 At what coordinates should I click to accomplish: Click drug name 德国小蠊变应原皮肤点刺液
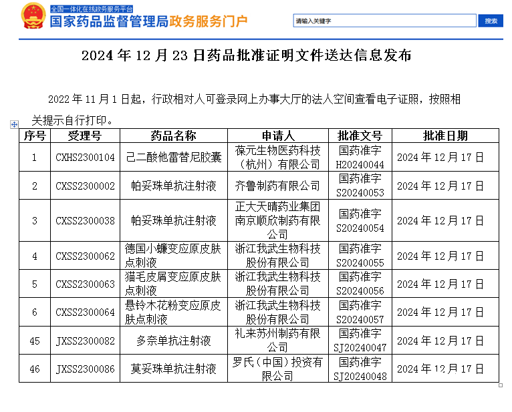[173, 256]
